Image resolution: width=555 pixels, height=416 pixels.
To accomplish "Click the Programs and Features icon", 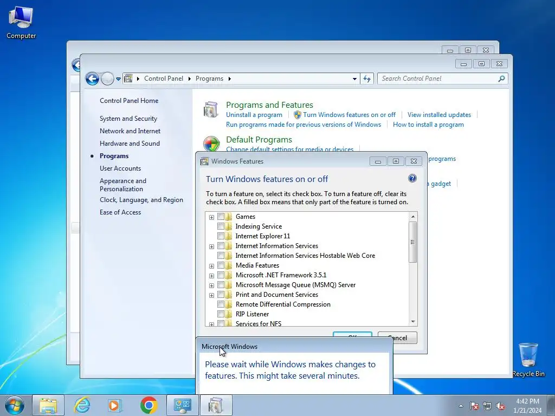I will 211,109.
